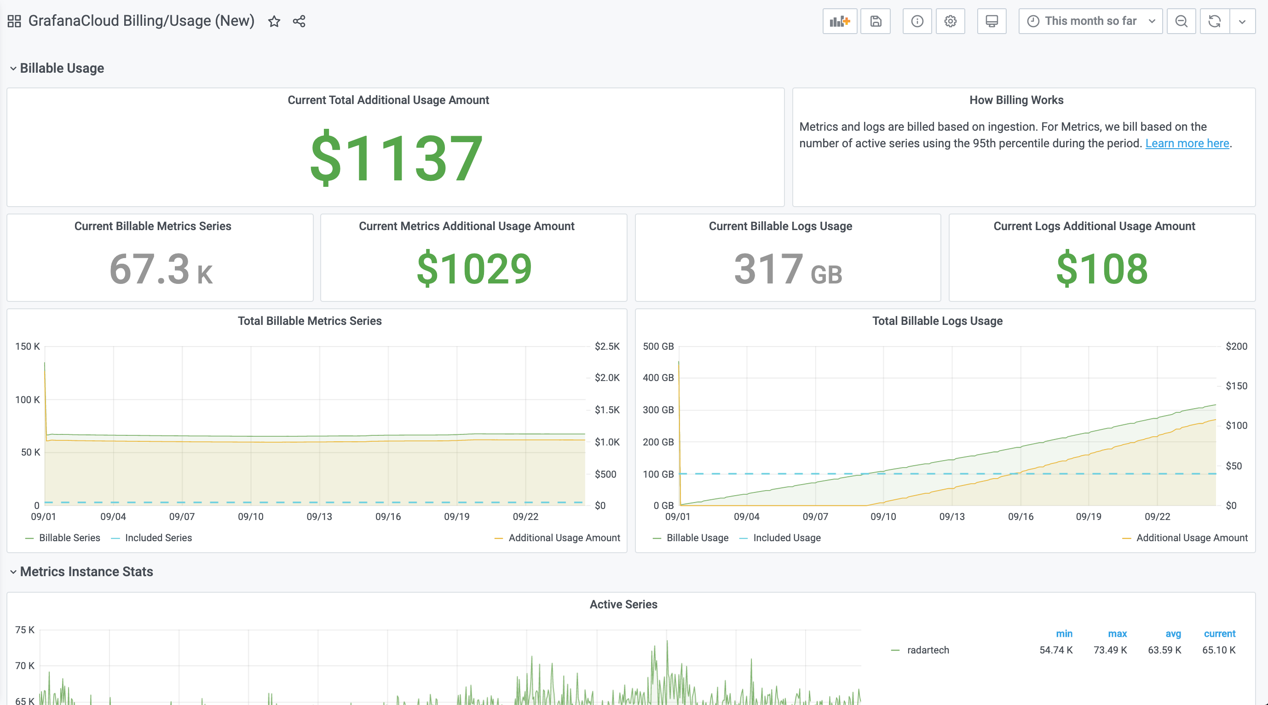1268x705 pixels.
Task: Open the 'Learn more here' link
Action: [1187, 143]
